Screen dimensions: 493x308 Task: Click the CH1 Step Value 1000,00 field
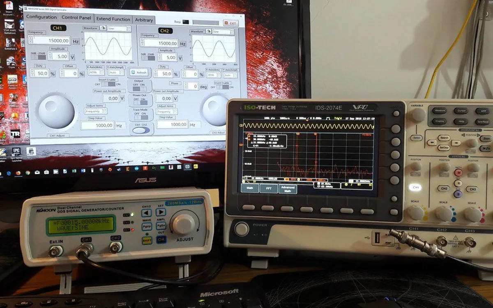click(x=97, y=125)
